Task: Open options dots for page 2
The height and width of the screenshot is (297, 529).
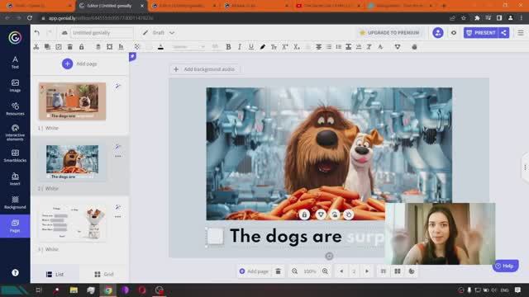Action: coord(117,156)
